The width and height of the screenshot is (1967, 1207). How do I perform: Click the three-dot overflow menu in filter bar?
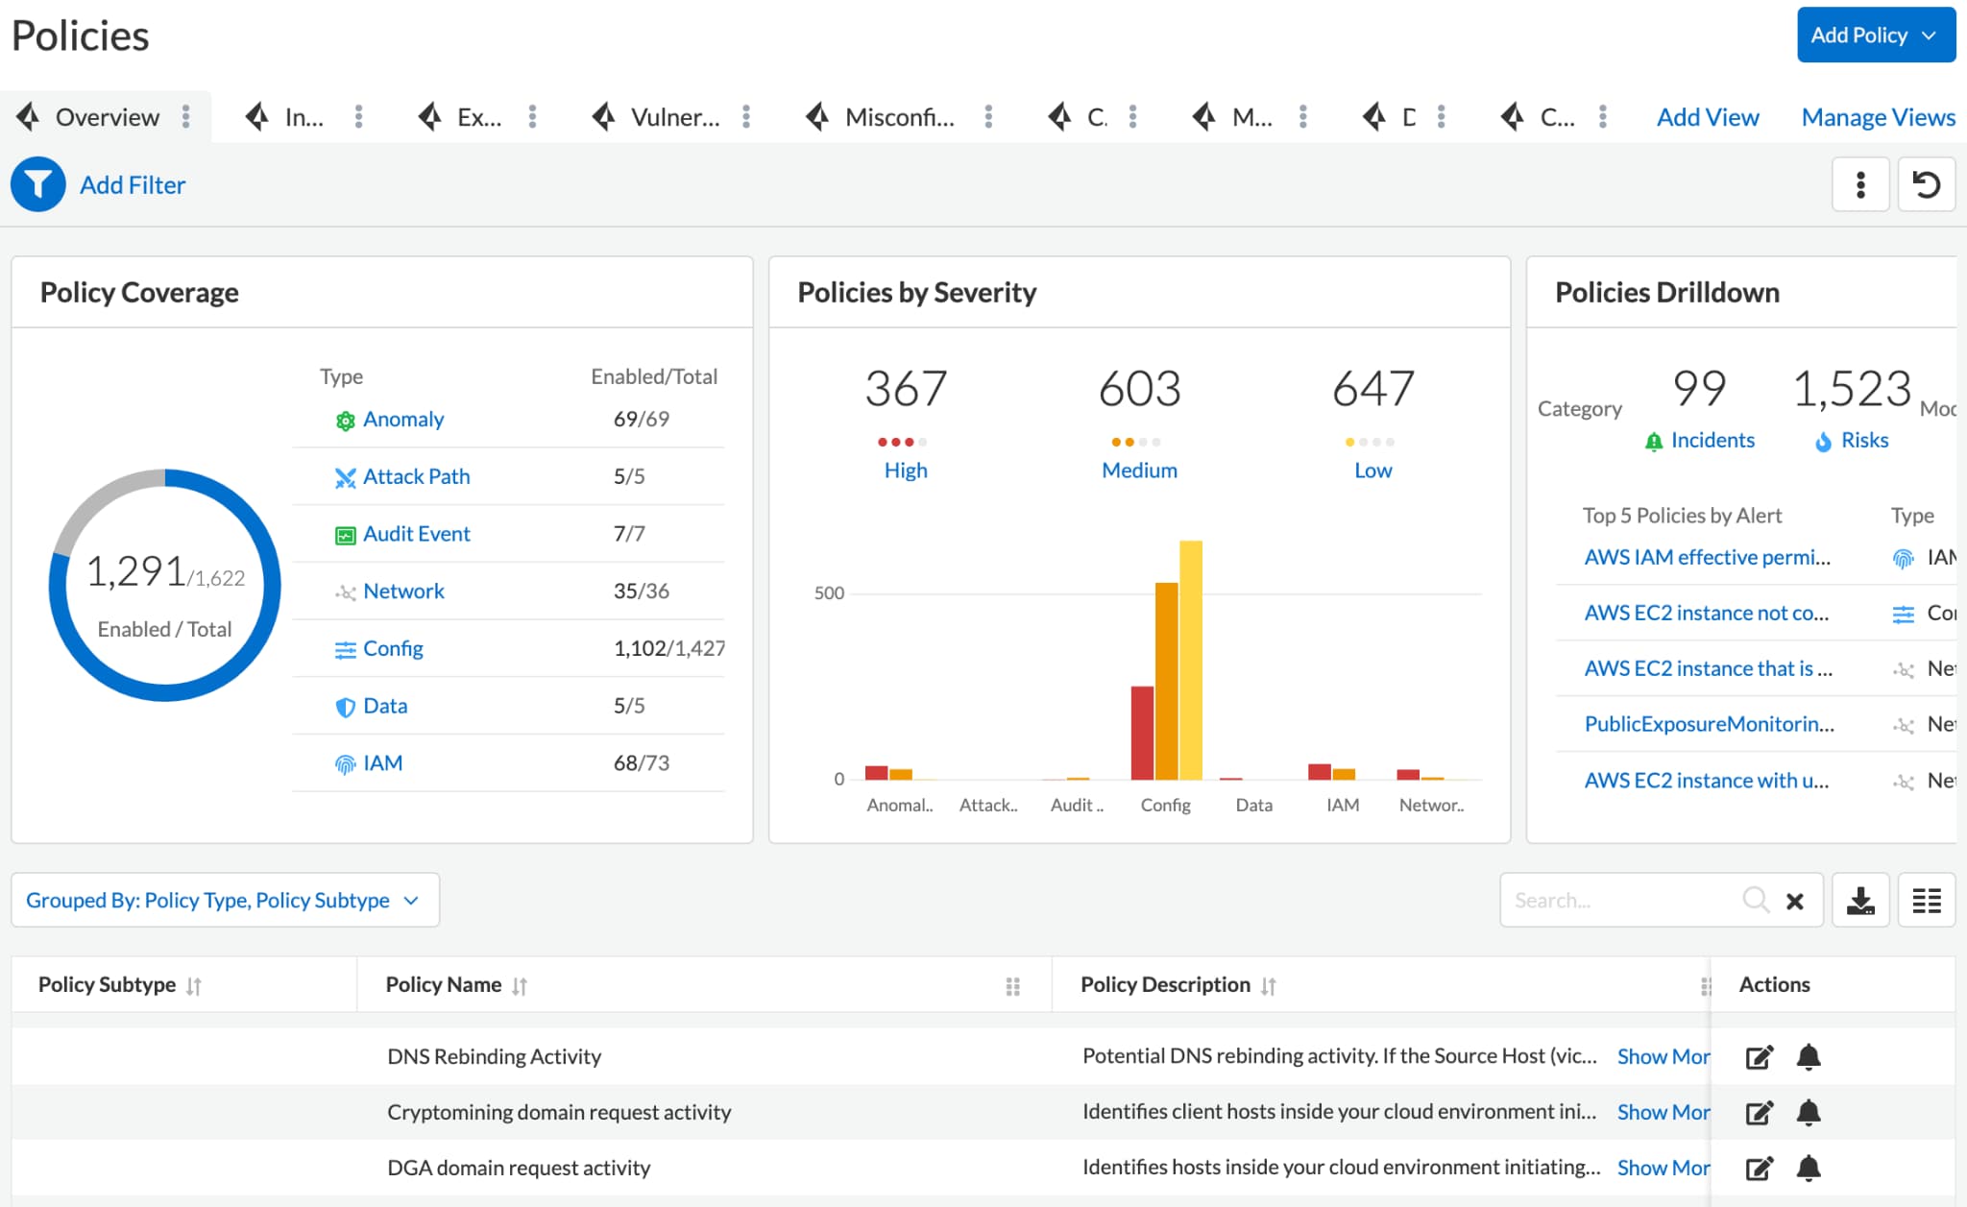click(x=1860, y=184)
